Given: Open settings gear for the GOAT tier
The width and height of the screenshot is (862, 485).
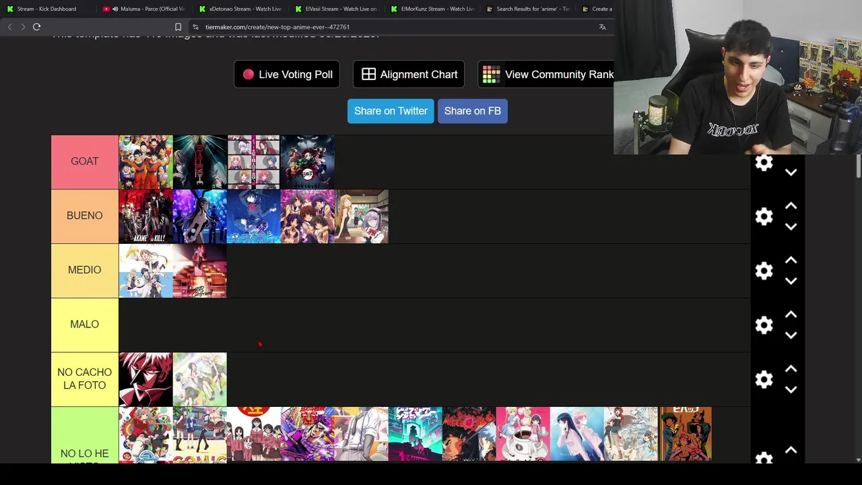Looking at the screenshot, I should (x=764, y=162).
